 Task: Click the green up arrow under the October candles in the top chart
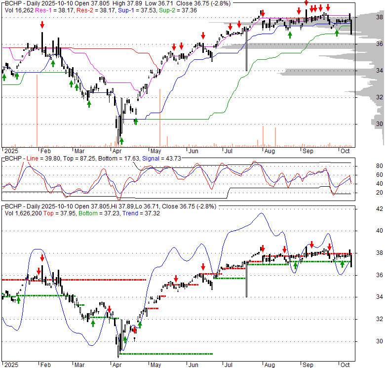(337, 33)
